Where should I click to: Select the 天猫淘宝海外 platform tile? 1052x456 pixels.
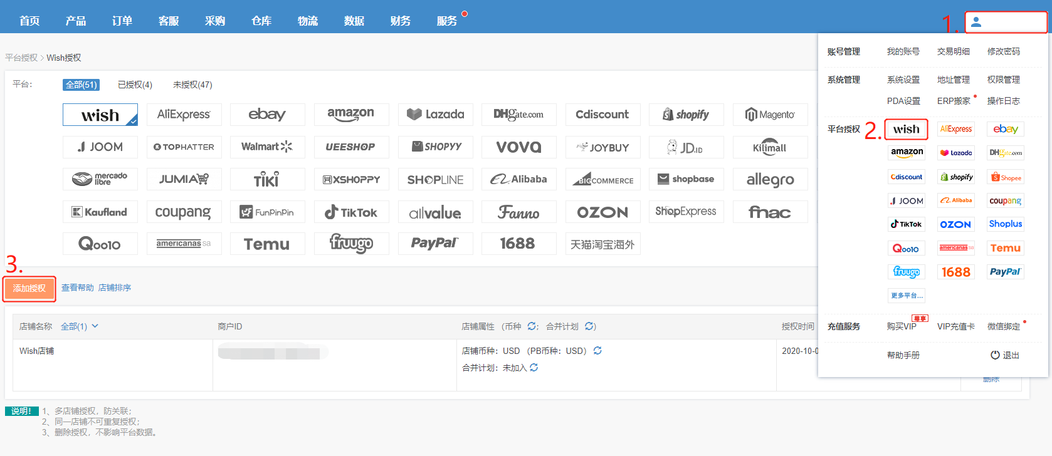[602, 244]
